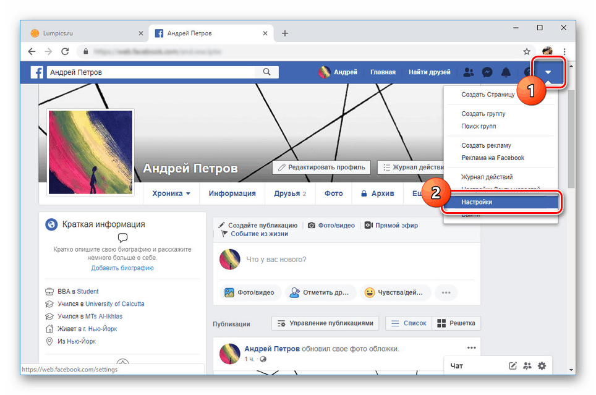
Task: Click the browser forward arrow
Action: pos(48,51)
